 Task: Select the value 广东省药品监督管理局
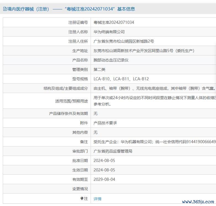point(113,151)
